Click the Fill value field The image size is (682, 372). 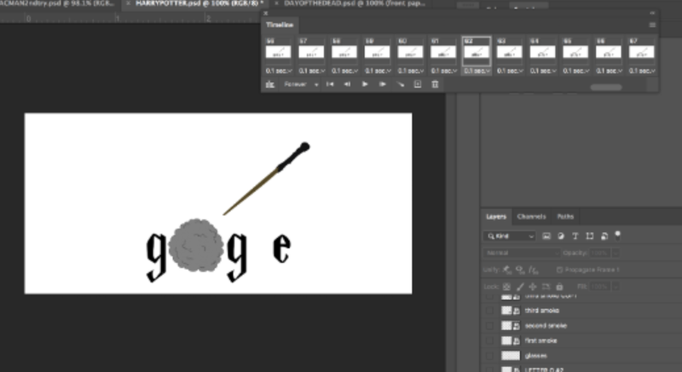click(x=599, y=287)
